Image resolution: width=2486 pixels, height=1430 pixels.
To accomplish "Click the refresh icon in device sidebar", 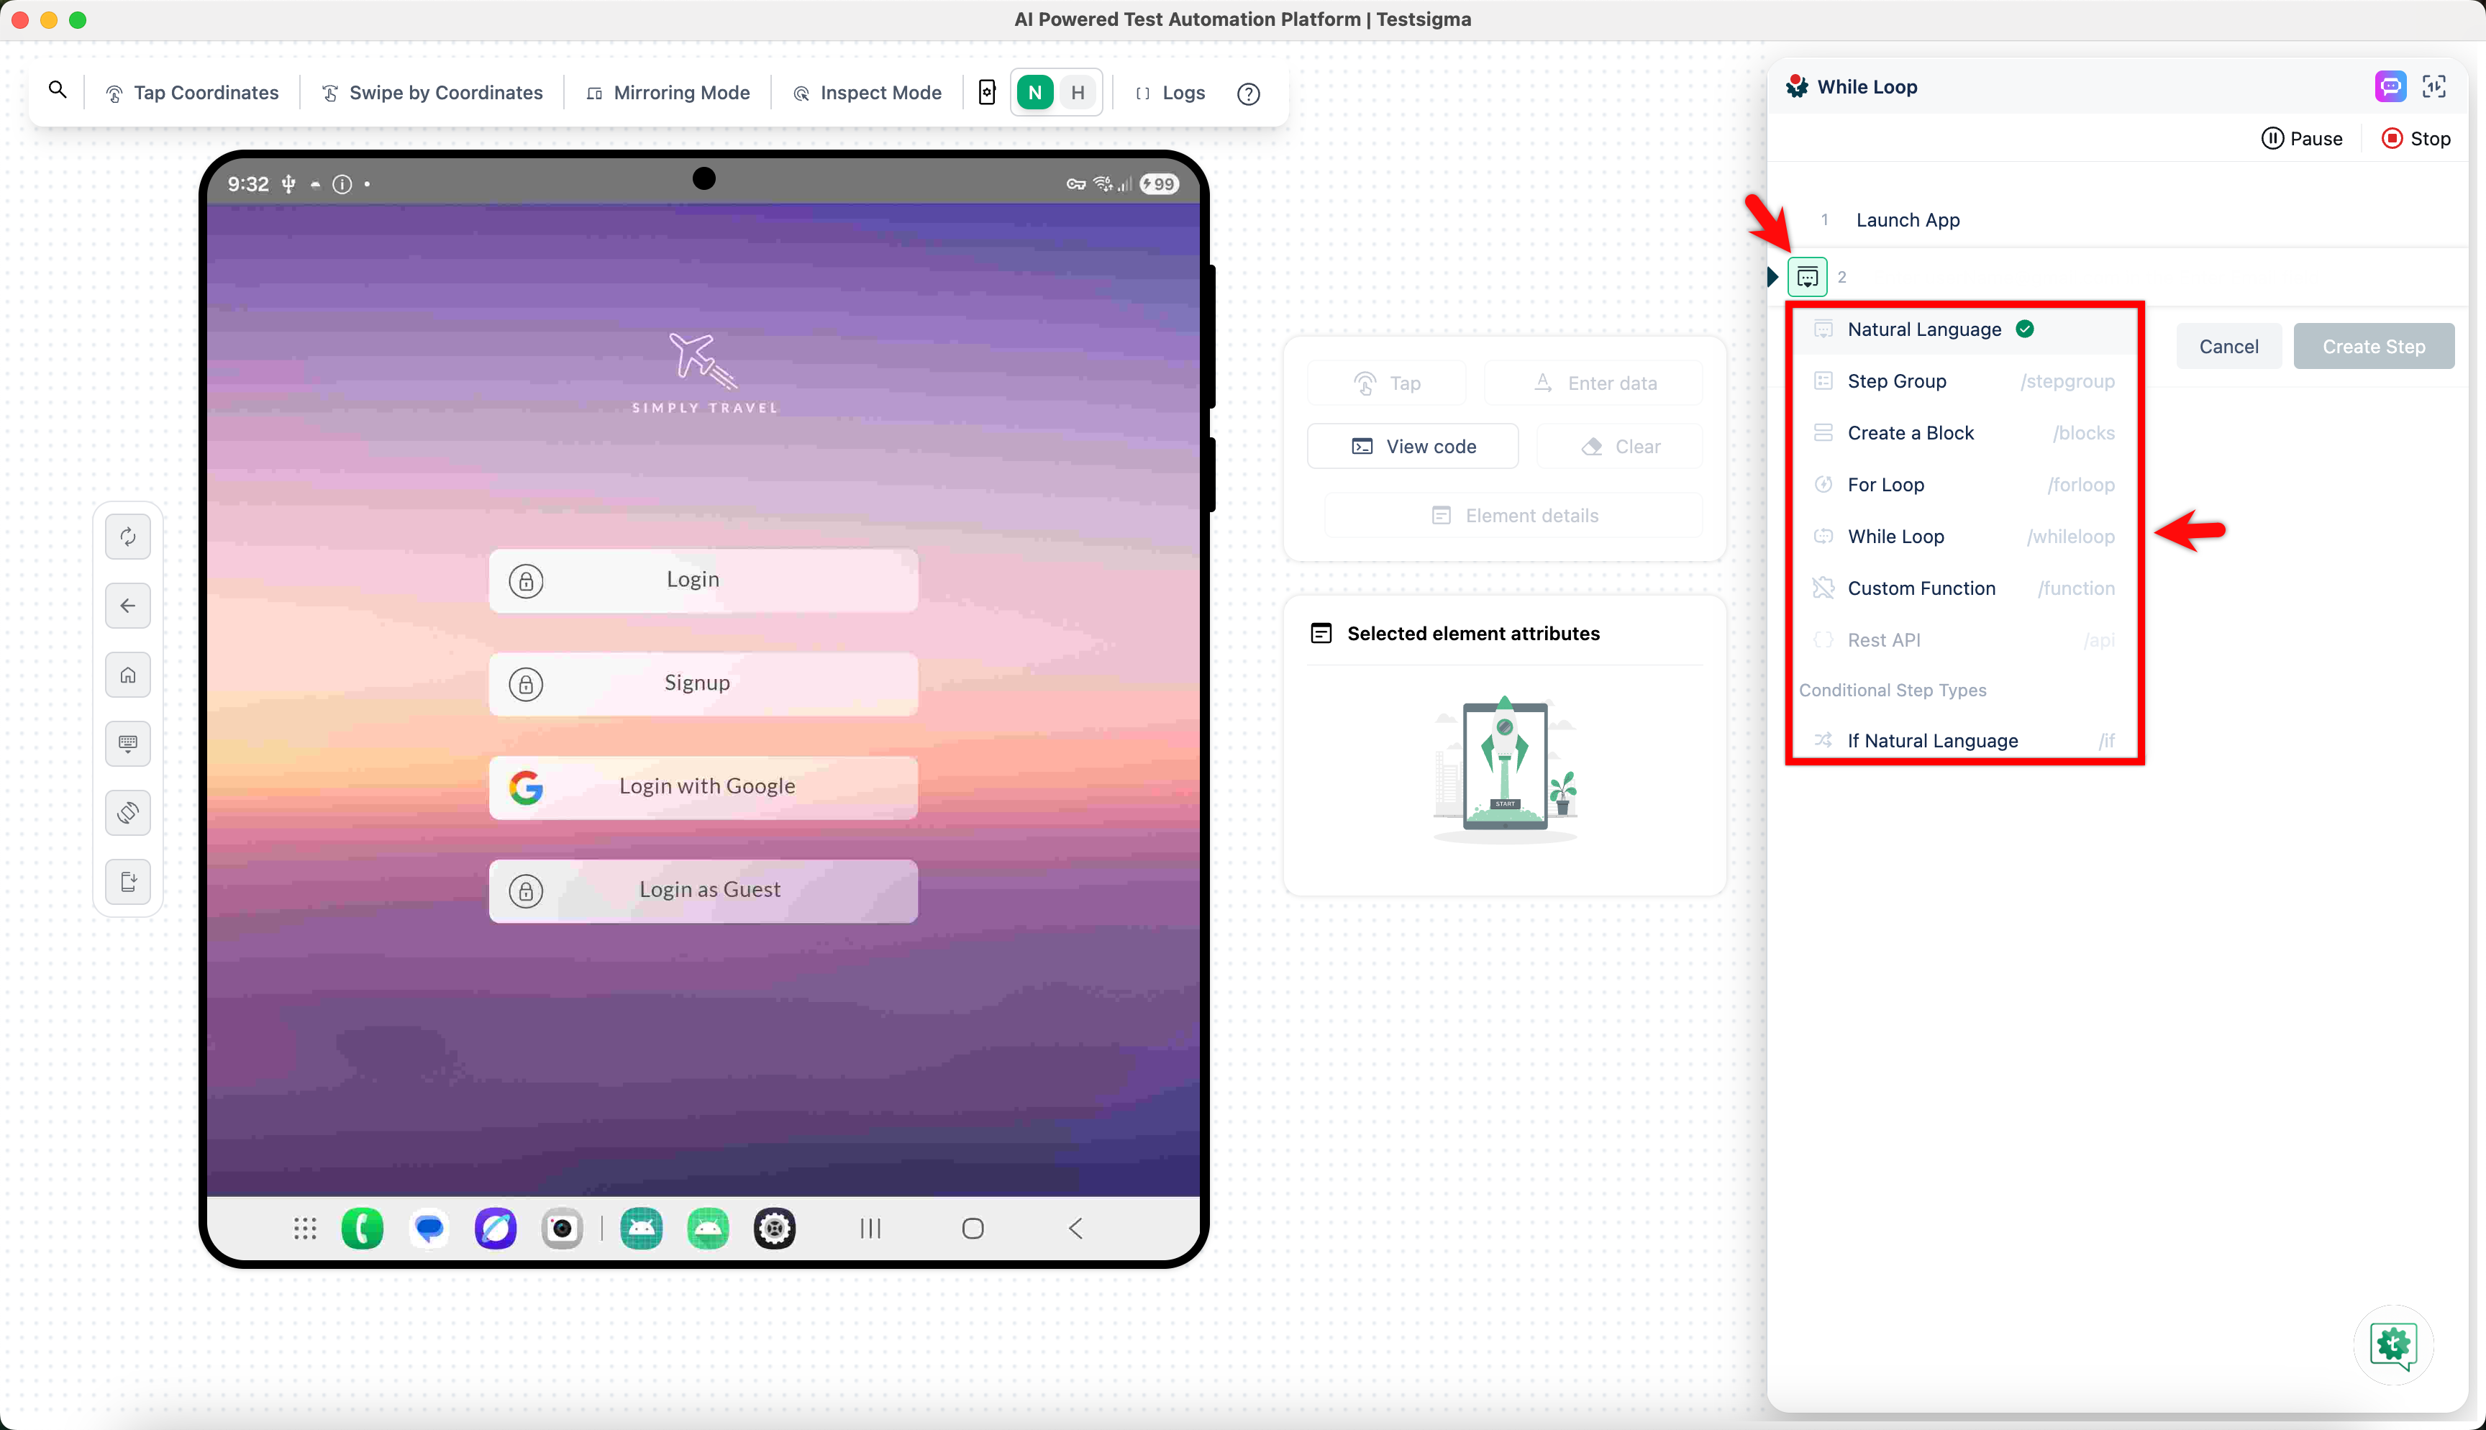I will [127, 537].
